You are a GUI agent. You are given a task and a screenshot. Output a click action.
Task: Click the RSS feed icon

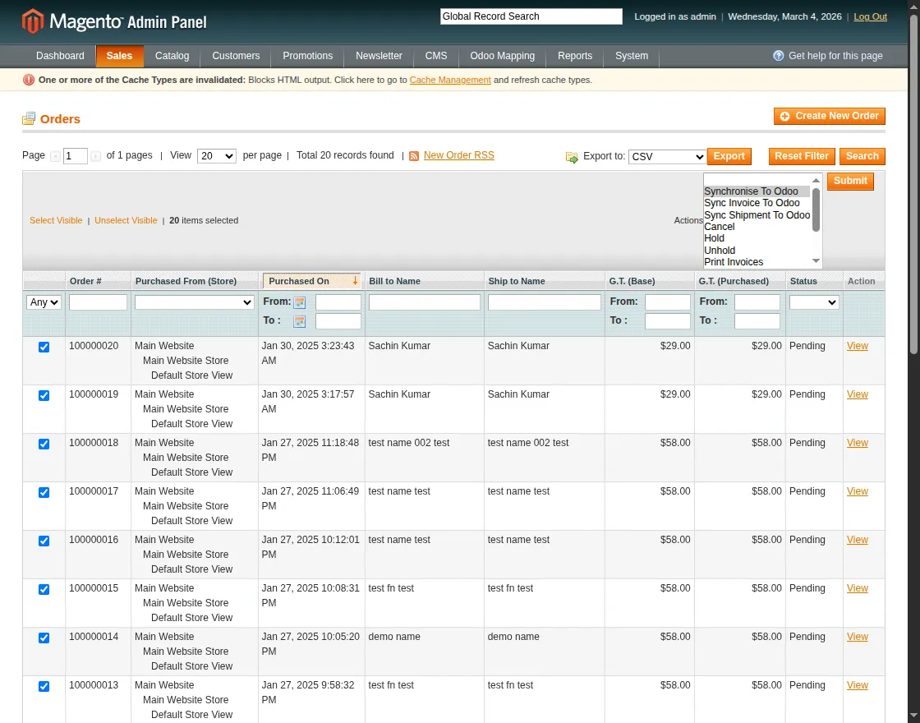(414, 156)
